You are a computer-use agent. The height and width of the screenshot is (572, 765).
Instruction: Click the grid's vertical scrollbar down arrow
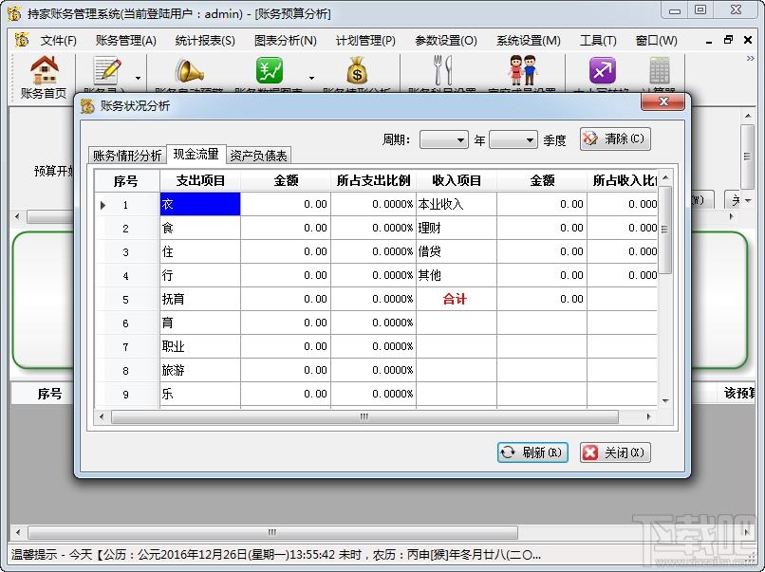click(x=665, y=401)
